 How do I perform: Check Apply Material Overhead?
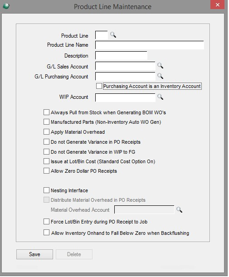pos(46,132)
